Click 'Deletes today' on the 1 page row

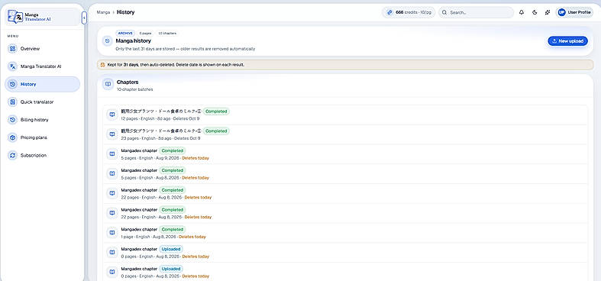coord(192,237)
